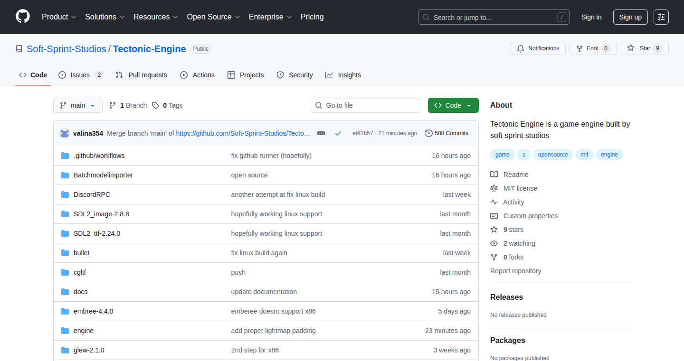Image resolution: width=684 pixels, height=361 pixels.
Task: Open the main branch selector dropdown
Action: coord(78,105)
